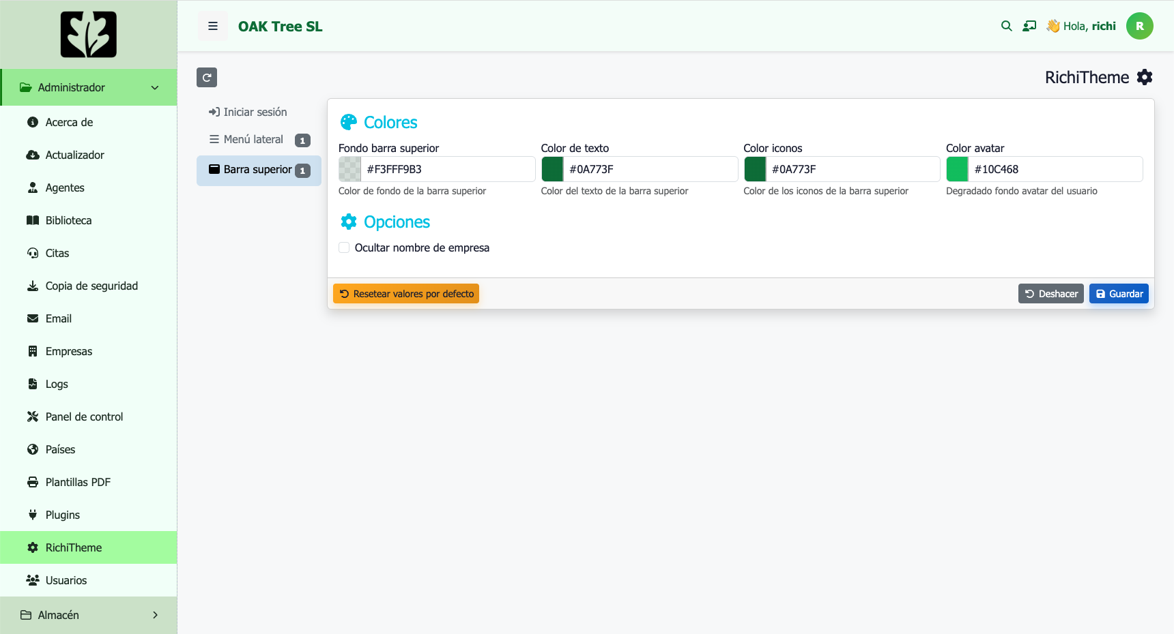Click the RichiTheme gear icon in the page title
Image resolution: width=1174 pixels, height=634 pixels.
click(1145, 77)
